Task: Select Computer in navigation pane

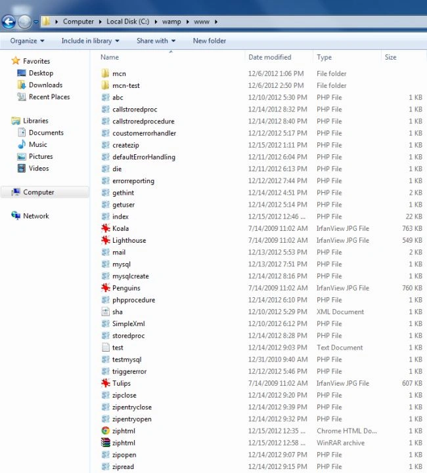Action: point(39,192)
